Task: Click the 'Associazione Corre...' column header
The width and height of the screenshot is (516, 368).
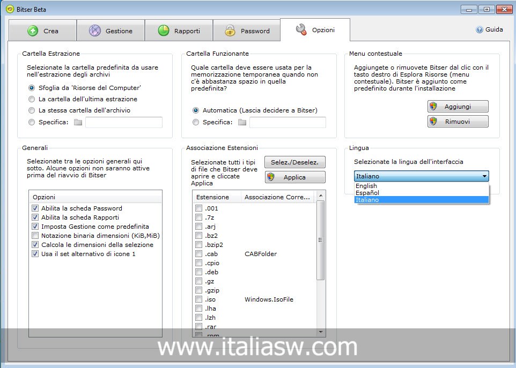Action: coord(277,197)
